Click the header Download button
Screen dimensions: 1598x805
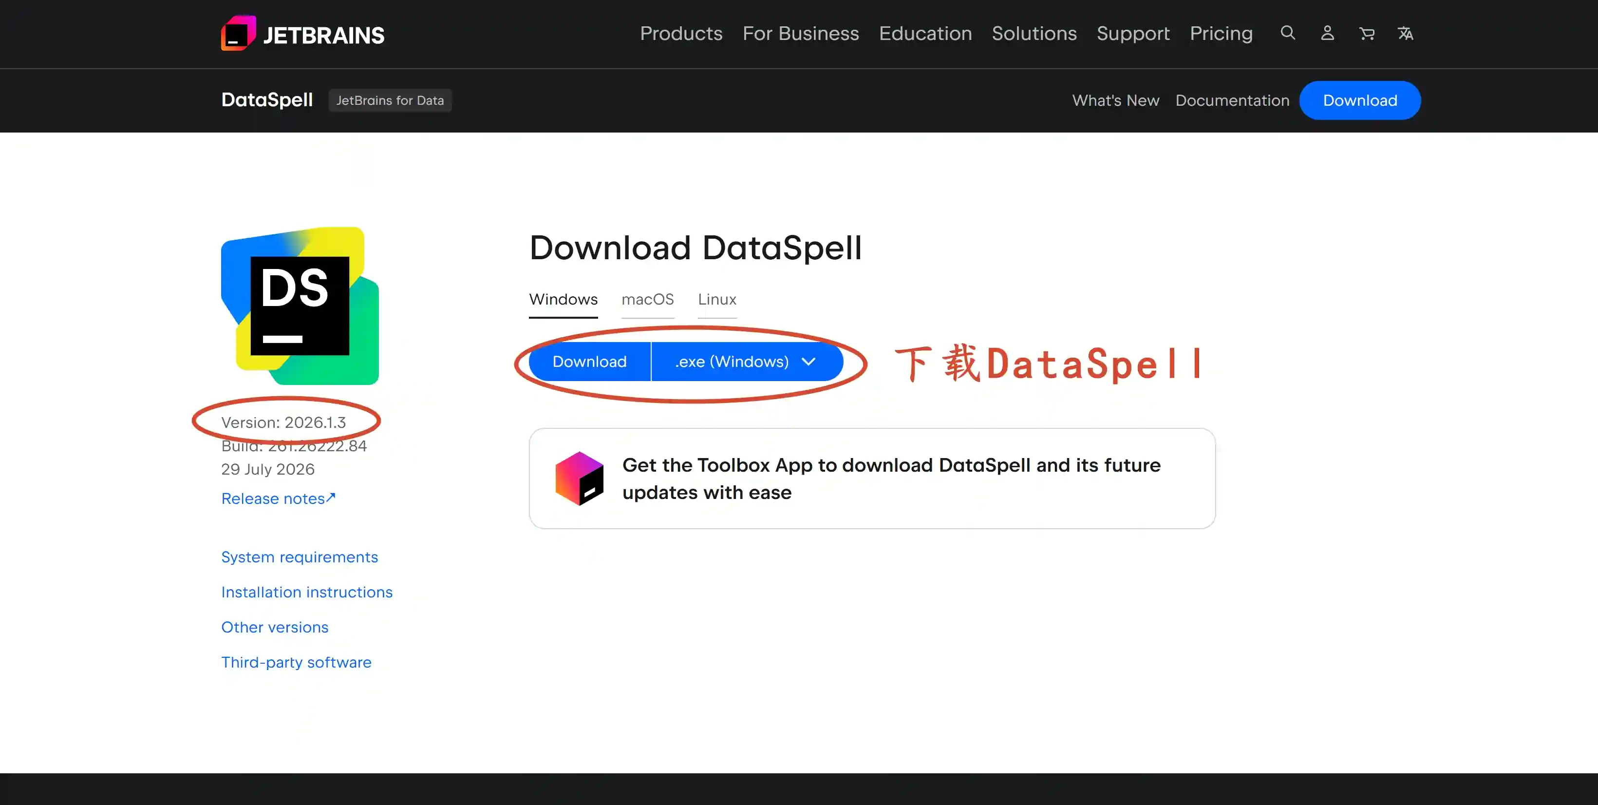click(x=1360, y=100)
